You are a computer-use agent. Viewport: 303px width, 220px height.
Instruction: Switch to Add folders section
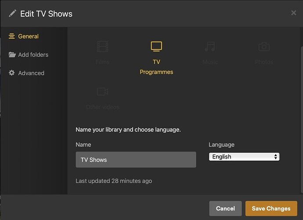[x=29, y=54]
